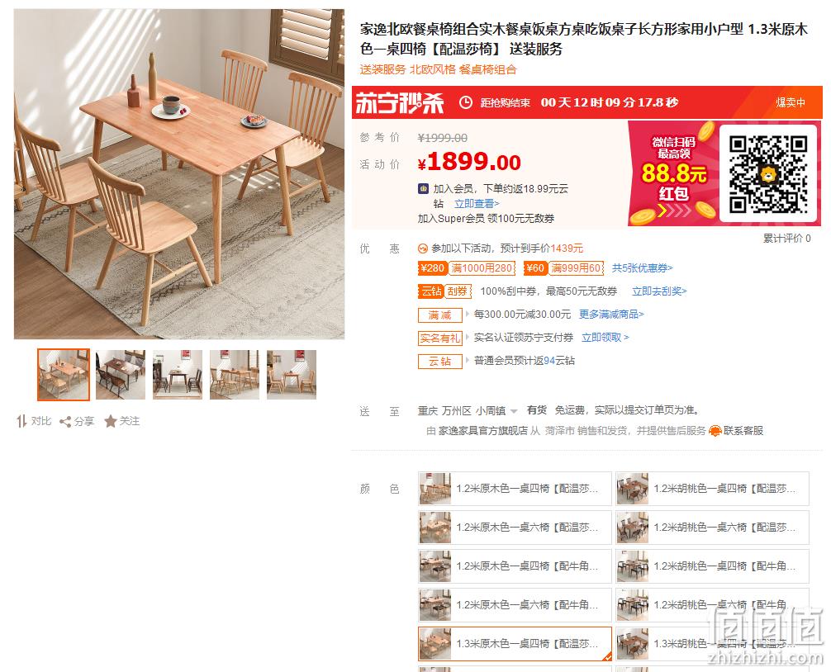Claim the ¥280 满1000用280 coupon

click(467, 268)
